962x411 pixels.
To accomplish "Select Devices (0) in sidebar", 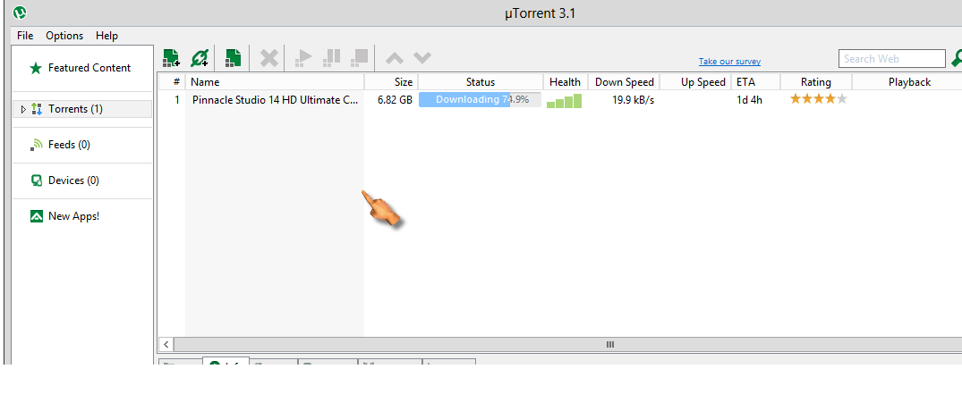I will pyautogui.click(x=73, y=180).
